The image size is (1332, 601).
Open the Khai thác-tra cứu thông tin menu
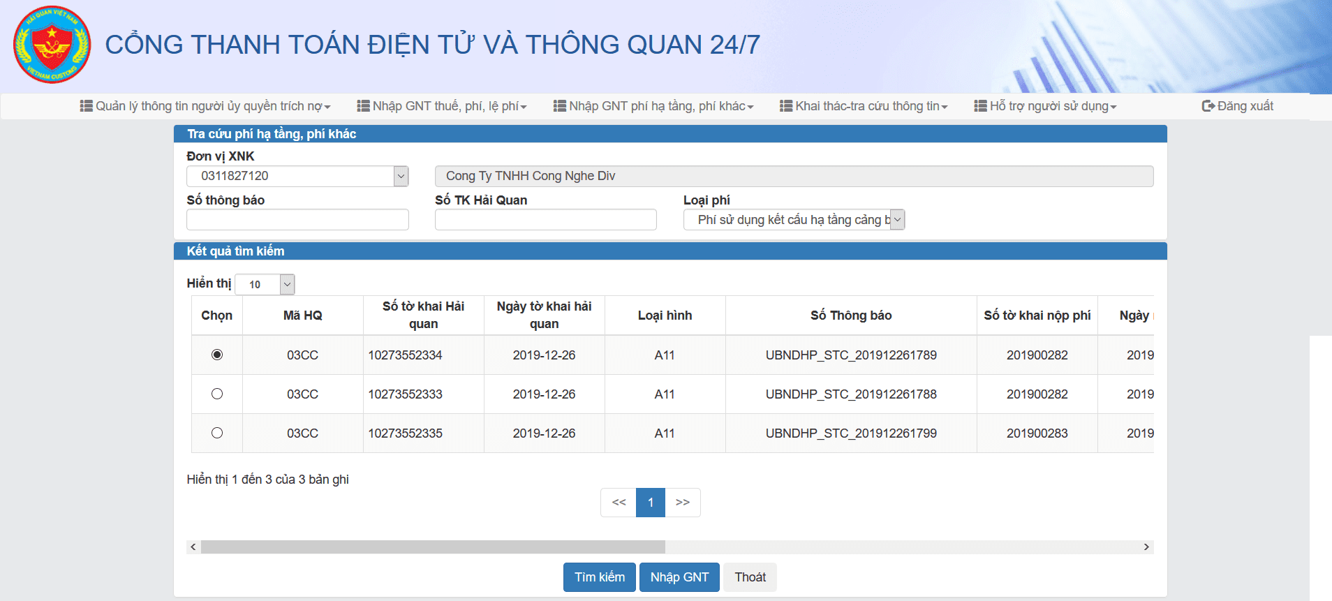point(864,106)
